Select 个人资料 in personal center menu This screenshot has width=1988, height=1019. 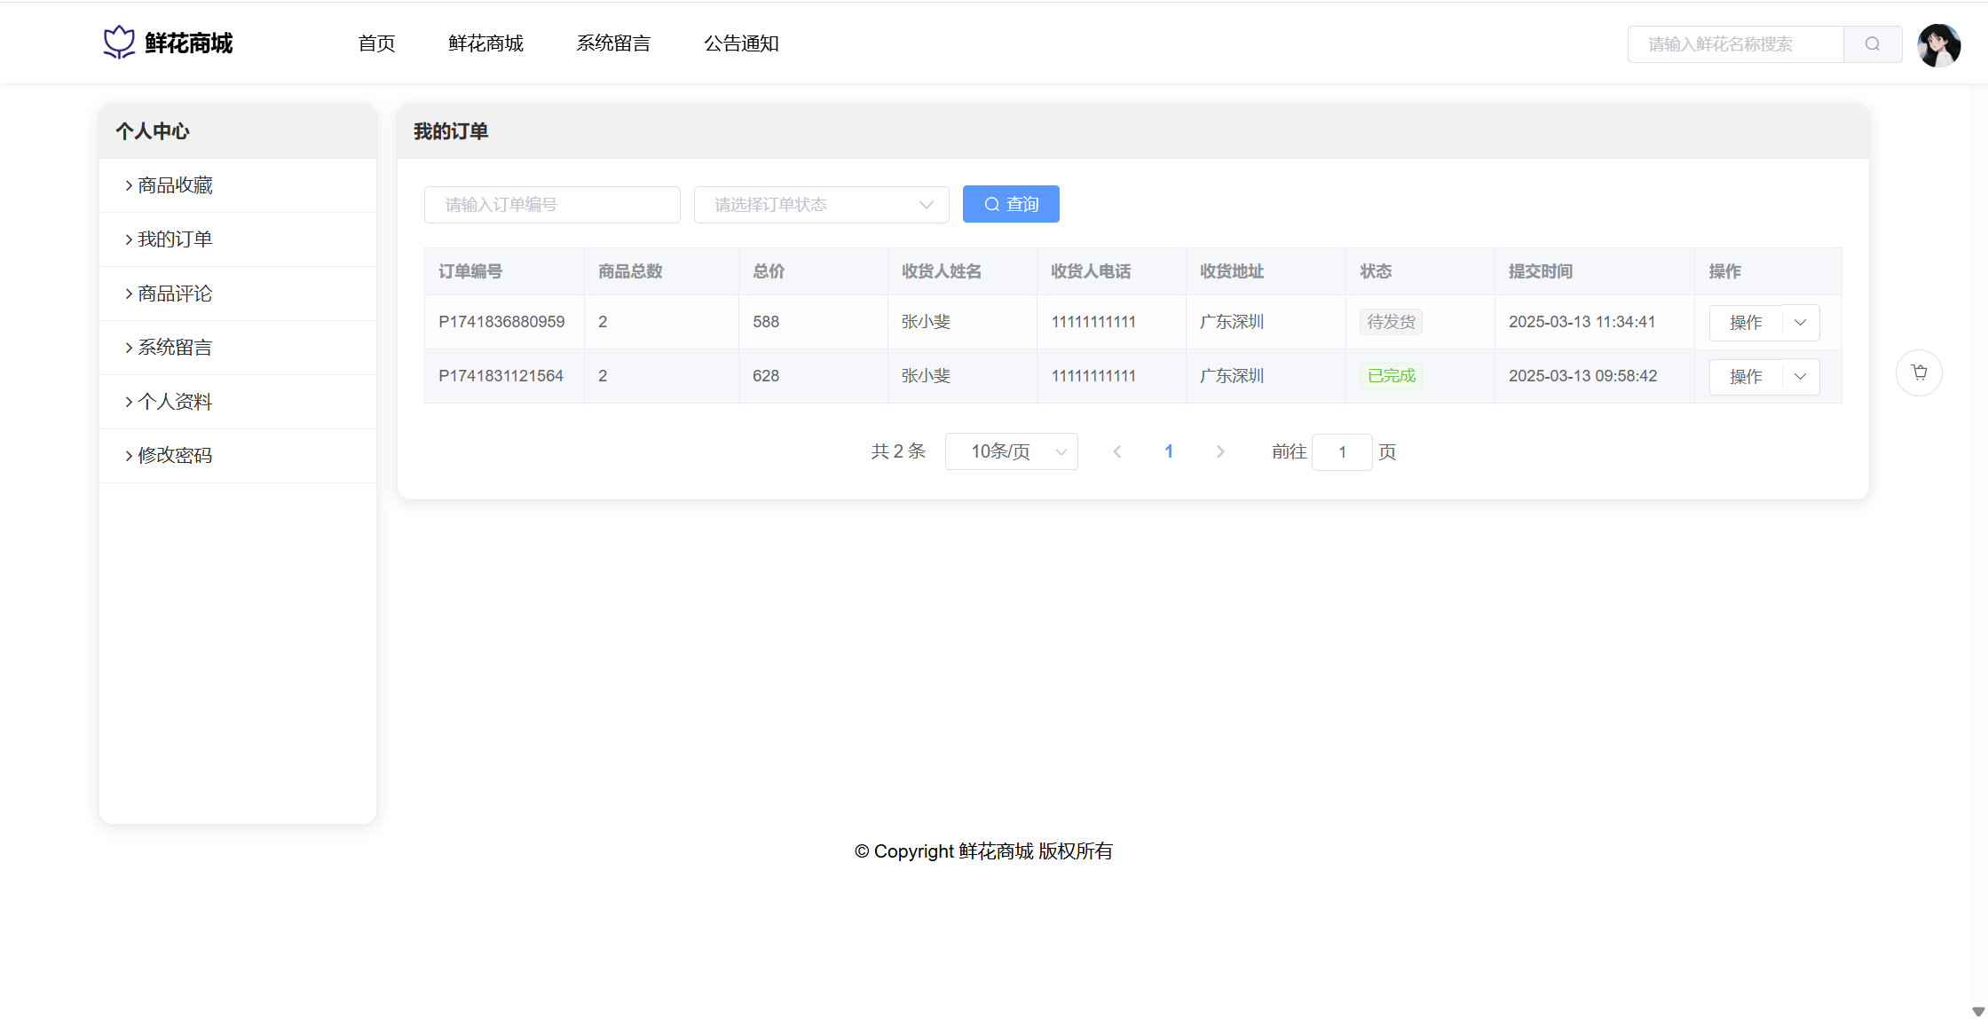176,402
